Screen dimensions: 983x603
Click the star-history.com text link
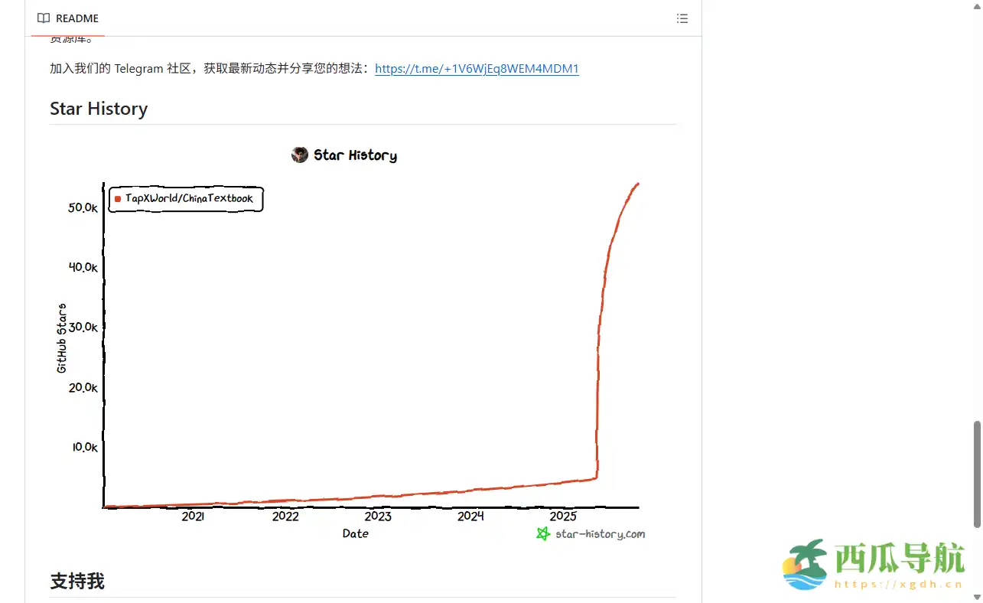pyautogui.click(x=600, y=534)
